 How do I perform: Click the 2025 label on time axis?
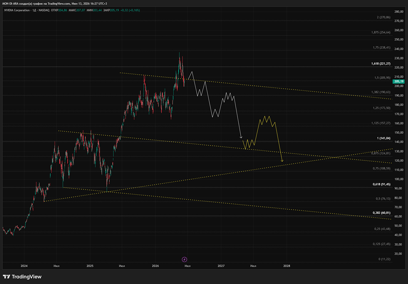click(90, 266)
